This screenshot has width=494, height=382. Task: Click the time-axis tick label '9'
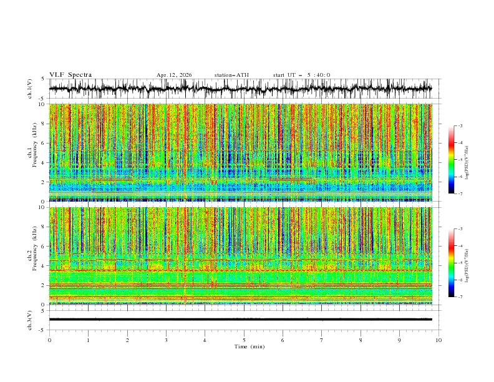(x=399, y=340)
